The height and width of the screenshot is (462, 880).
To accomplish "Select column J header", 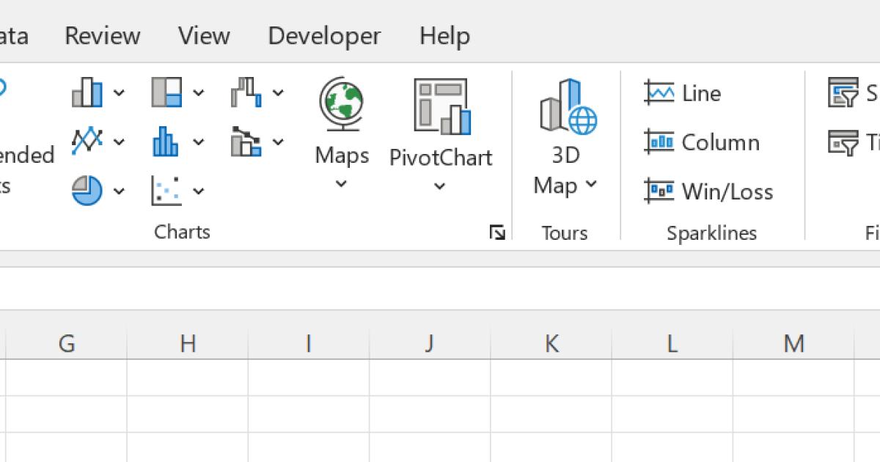I will tap(430, 343).
